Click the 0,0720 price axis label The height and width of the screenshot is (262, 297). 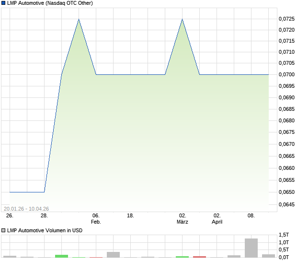point(286,30)
